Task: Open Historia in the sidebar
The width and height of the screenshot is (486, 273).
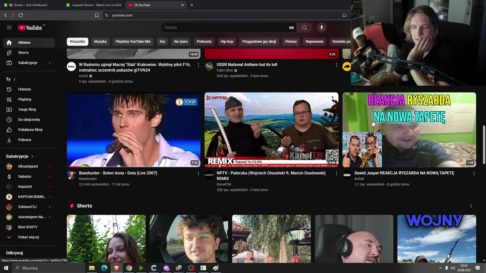Action: click(29, 89)
